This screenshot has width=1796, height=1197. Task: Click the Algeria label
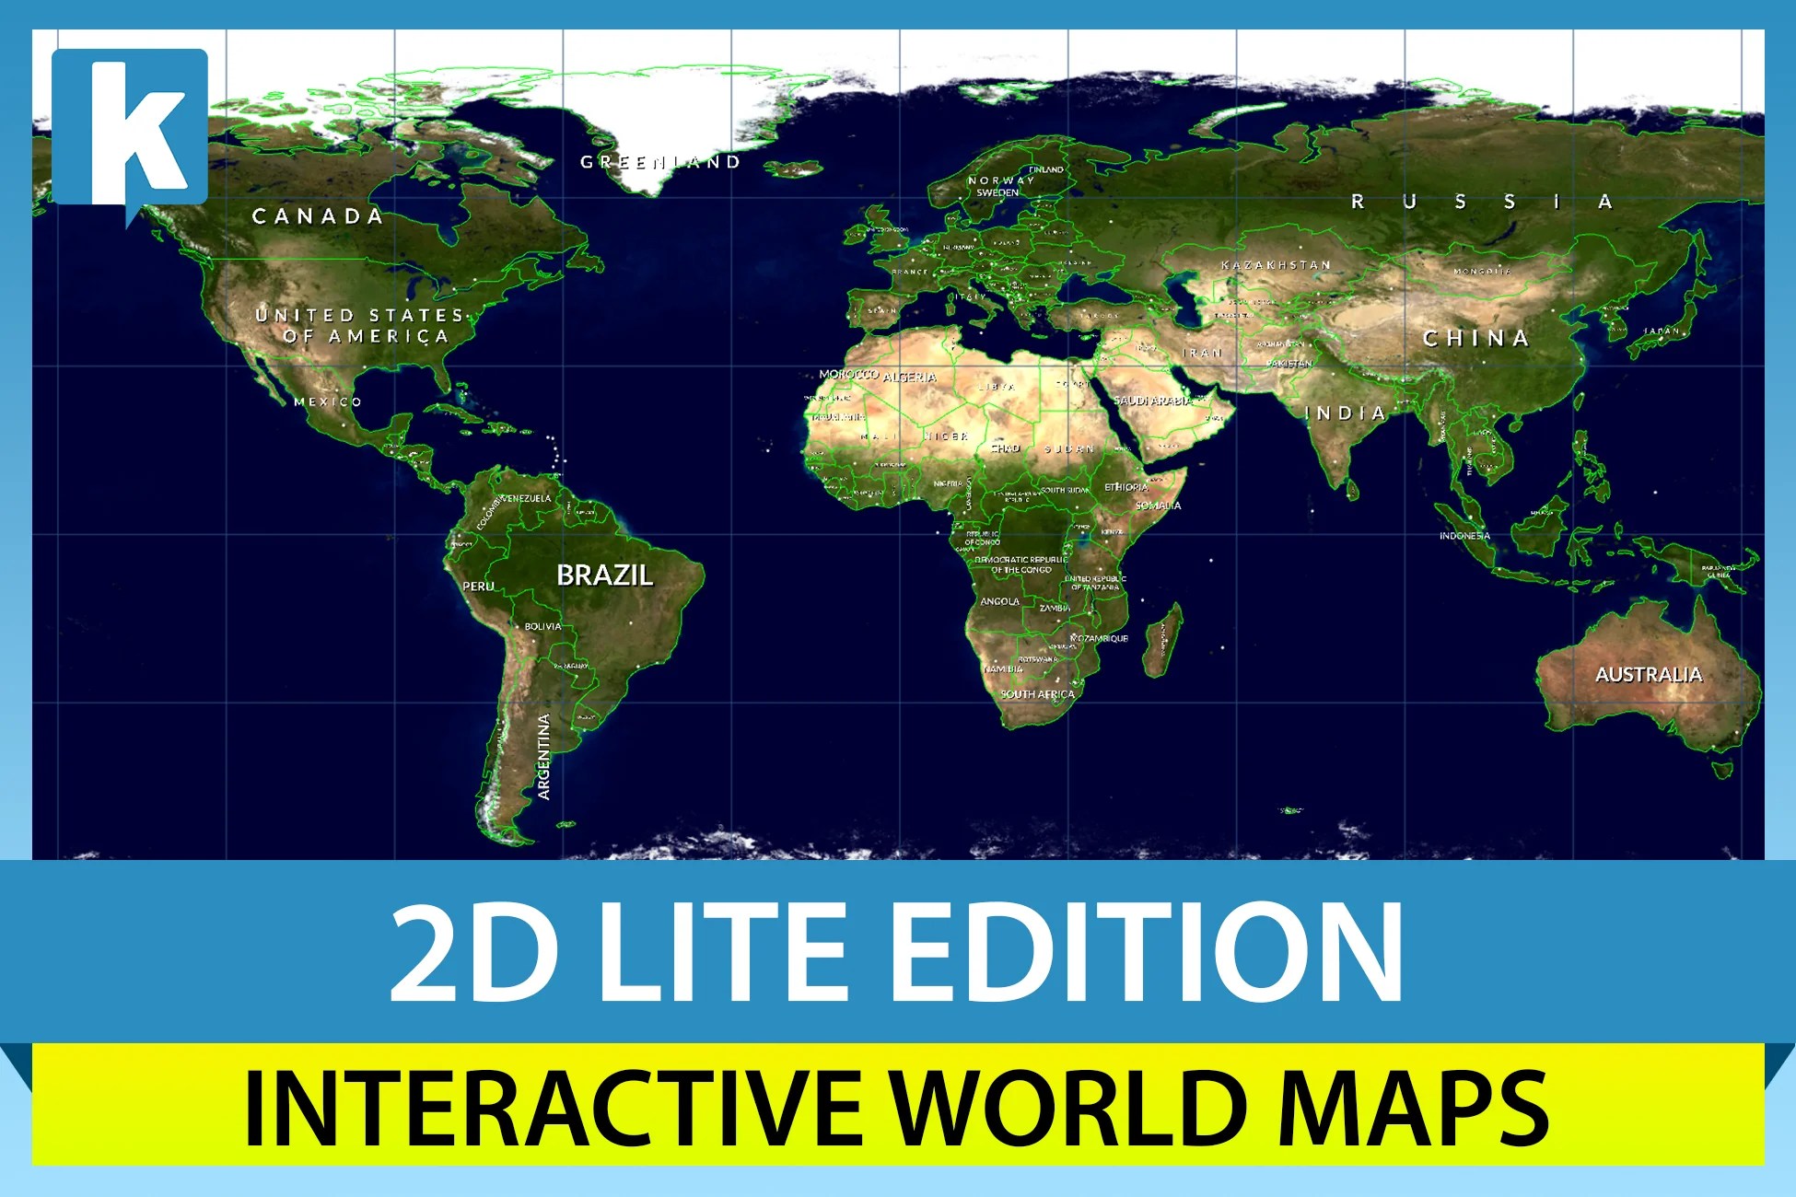pyautogui.click(x=909, y=378)
